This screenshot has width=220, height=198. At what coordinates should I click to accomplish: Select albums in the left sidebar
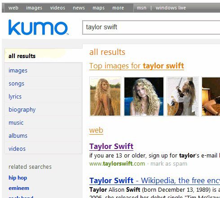coord(18,135)
